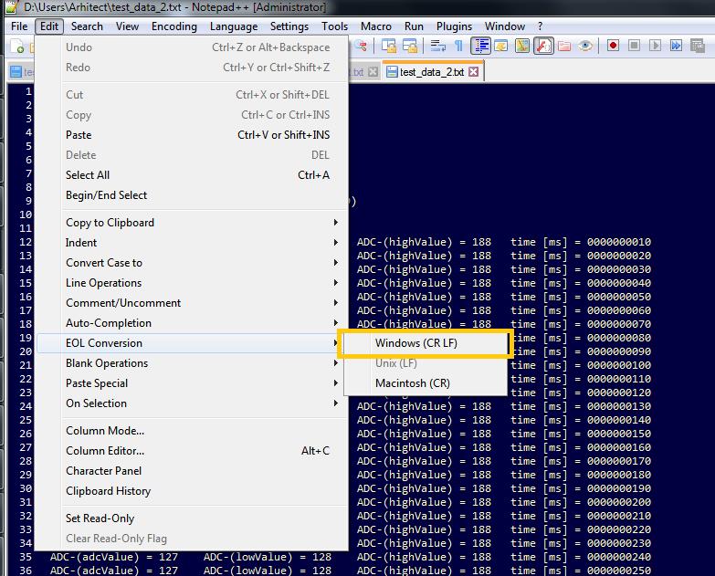
Task: Toggle Show All Characters pilcrow icon
Action: click(459, 46)
